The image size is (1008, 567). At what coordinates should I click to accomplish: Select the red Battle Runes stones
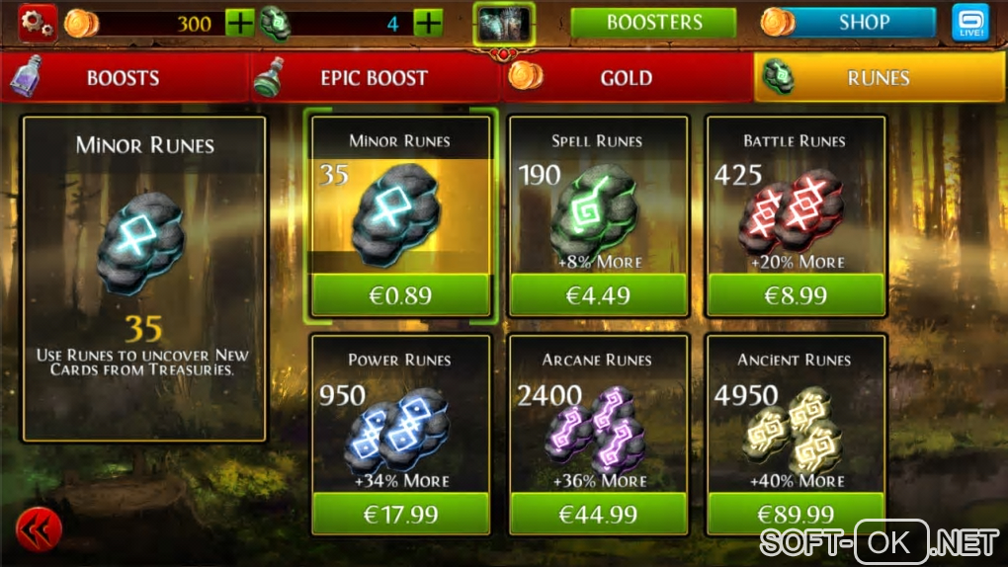pos(792,212)
